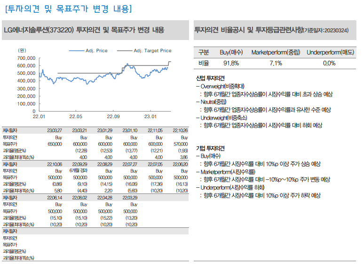This screenshot has width=363, height=265.
Task: Click the gap value '(12.53)'
Action: [x=106, y=151]
